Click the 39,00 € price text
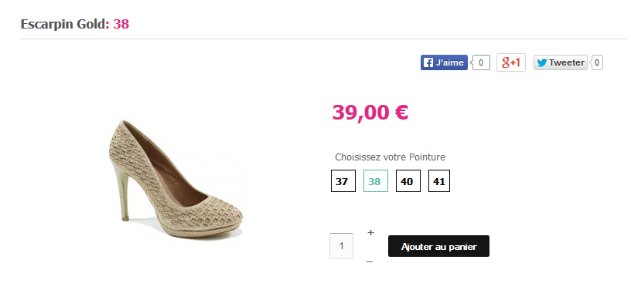The width and height of the screenshot is (631, 290). click(370, 113)
